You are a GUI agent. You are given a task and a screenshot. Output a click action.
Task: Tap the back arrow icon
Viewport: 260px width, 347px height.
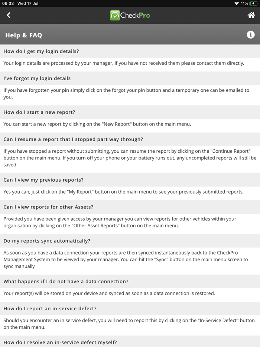(x=9, y=15)
